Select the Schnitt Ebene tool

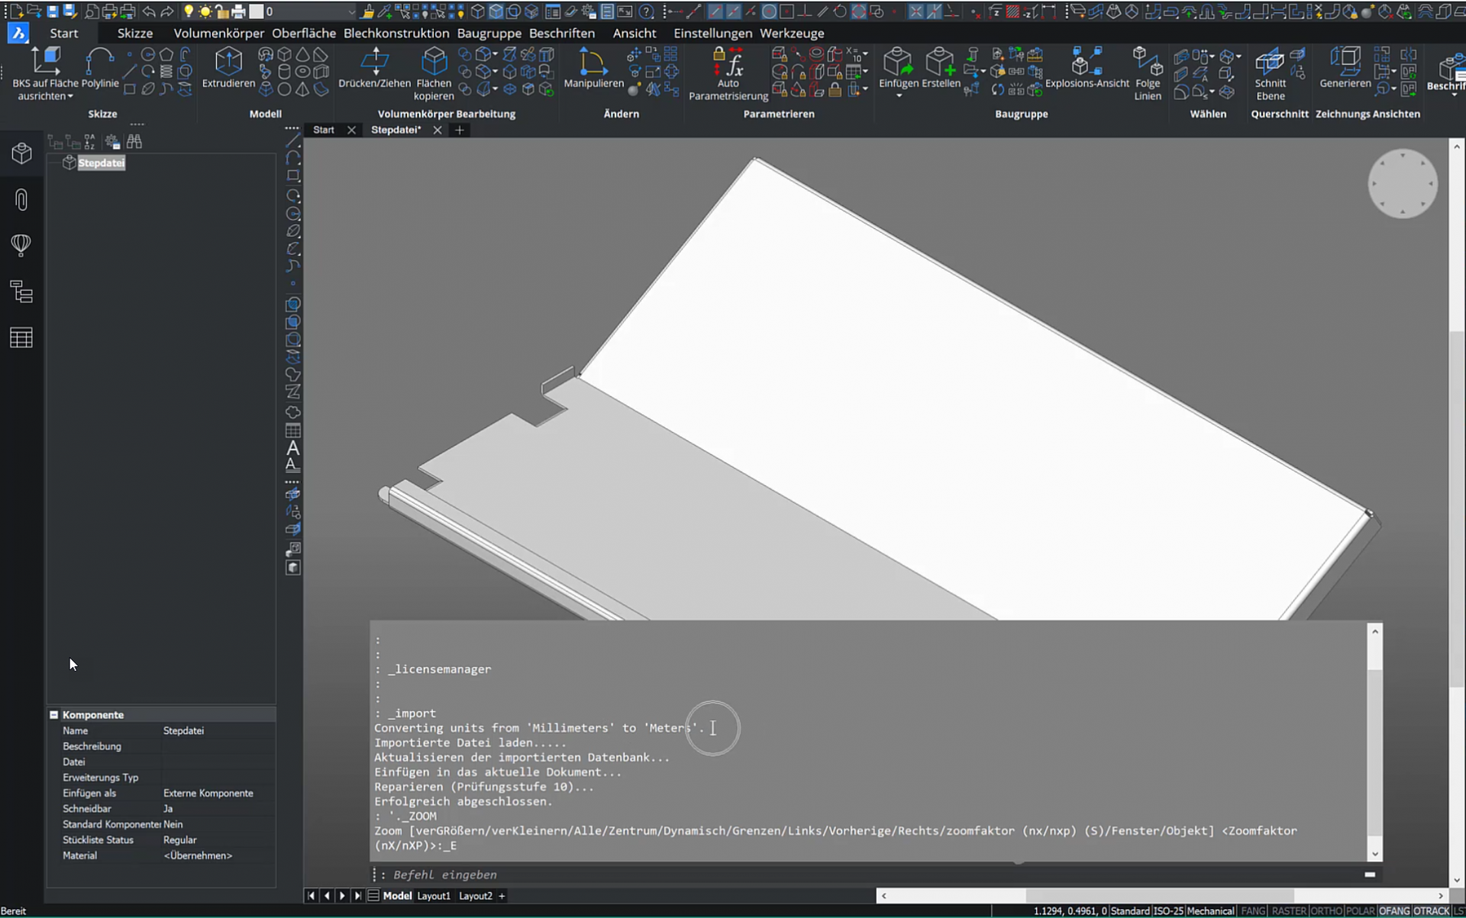point(1270,73)
